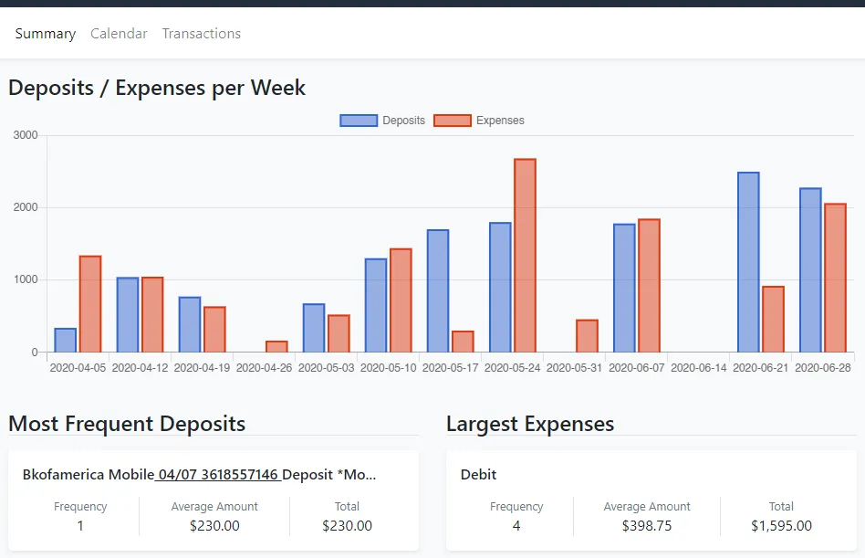
Task: Open the Debit largest expense title
Action: pos(479,475)
